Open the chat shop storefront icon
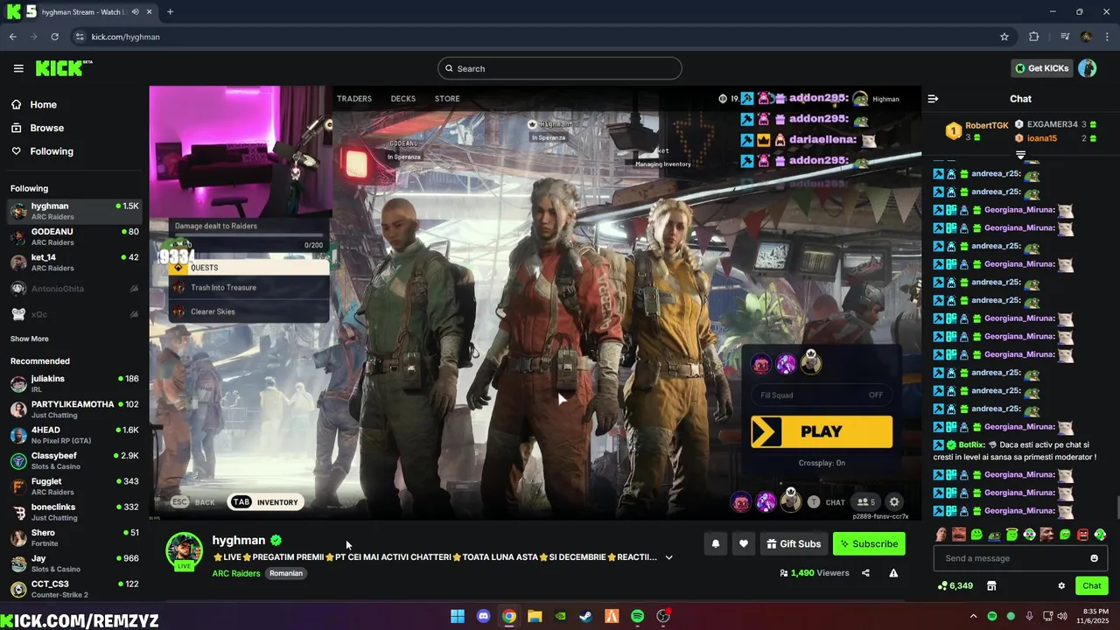1120x630 pixels. coord(991,585)
